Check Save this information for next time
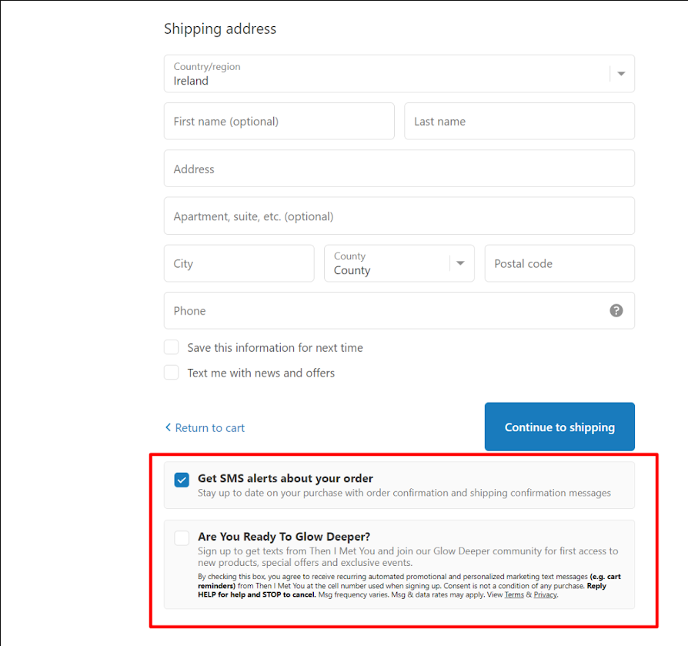Image resolution: width=688 pixels, height=646 pixels. click(x=171, y=347)
